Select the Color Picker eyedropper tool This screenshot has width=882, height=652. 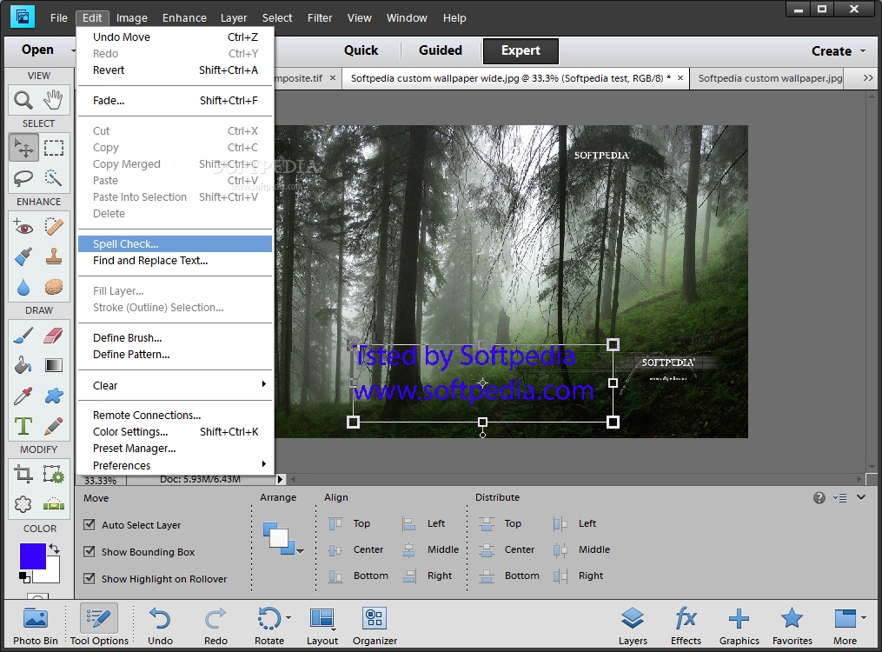click(x=23, y=396)
